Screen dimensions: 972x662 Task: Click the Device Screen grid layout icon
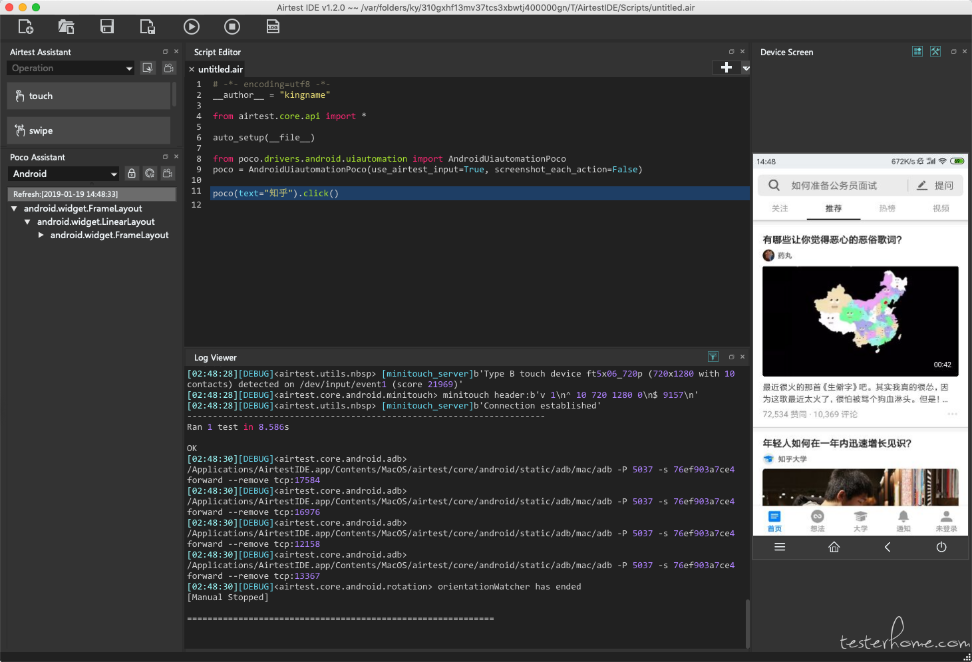pyautogui.click(x=917, y=51)
